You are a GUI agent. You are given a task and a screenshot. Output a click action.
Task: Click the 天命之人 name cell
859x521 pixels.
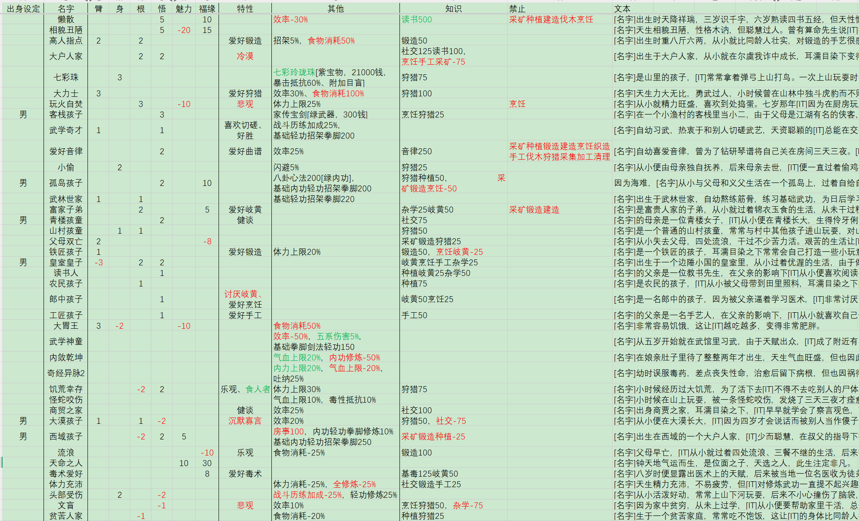pyautogui.click(x=66, y=463)
